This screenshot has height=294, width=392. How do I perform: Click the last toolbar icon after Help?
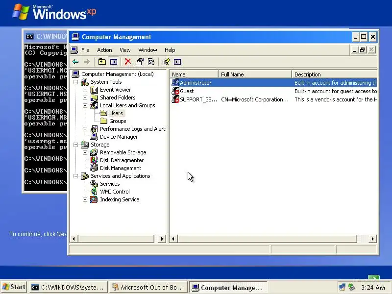(177, 62)
